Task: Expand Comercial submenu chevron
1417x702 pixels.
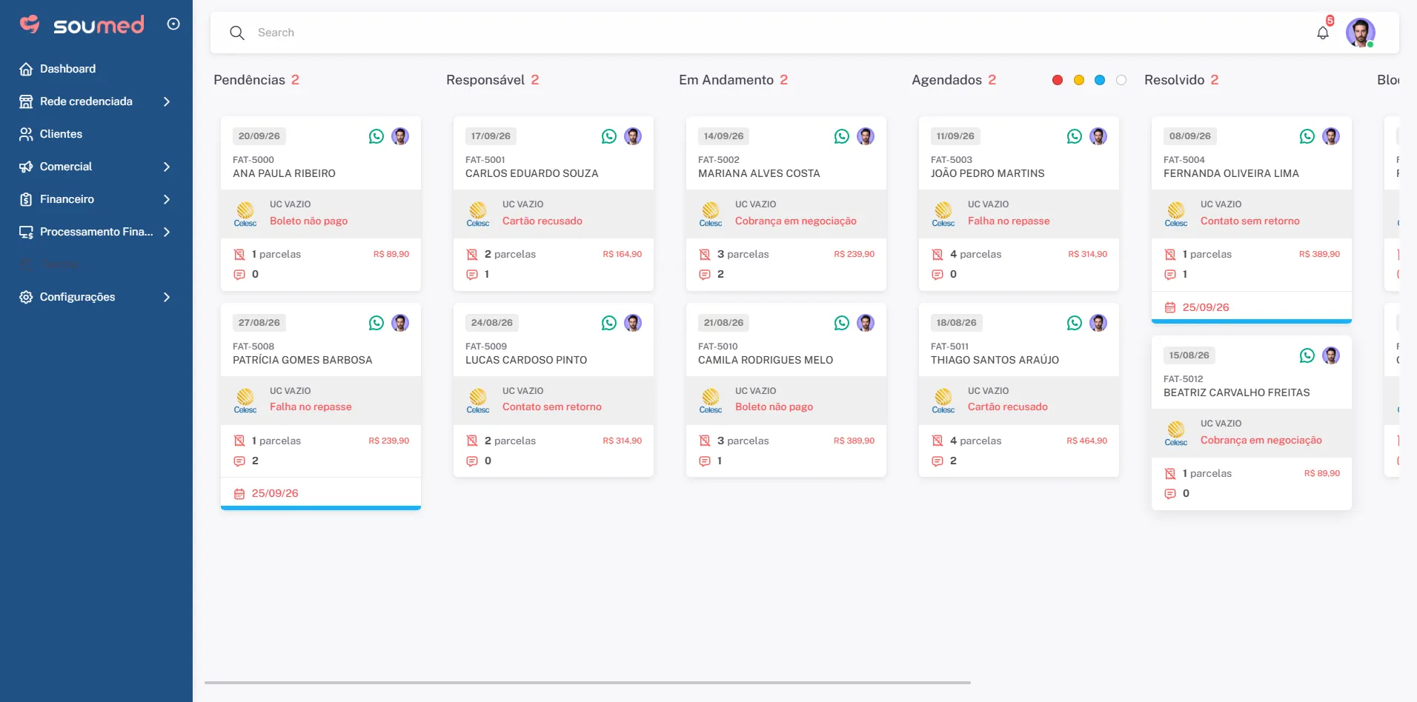Action: [167, 167]
